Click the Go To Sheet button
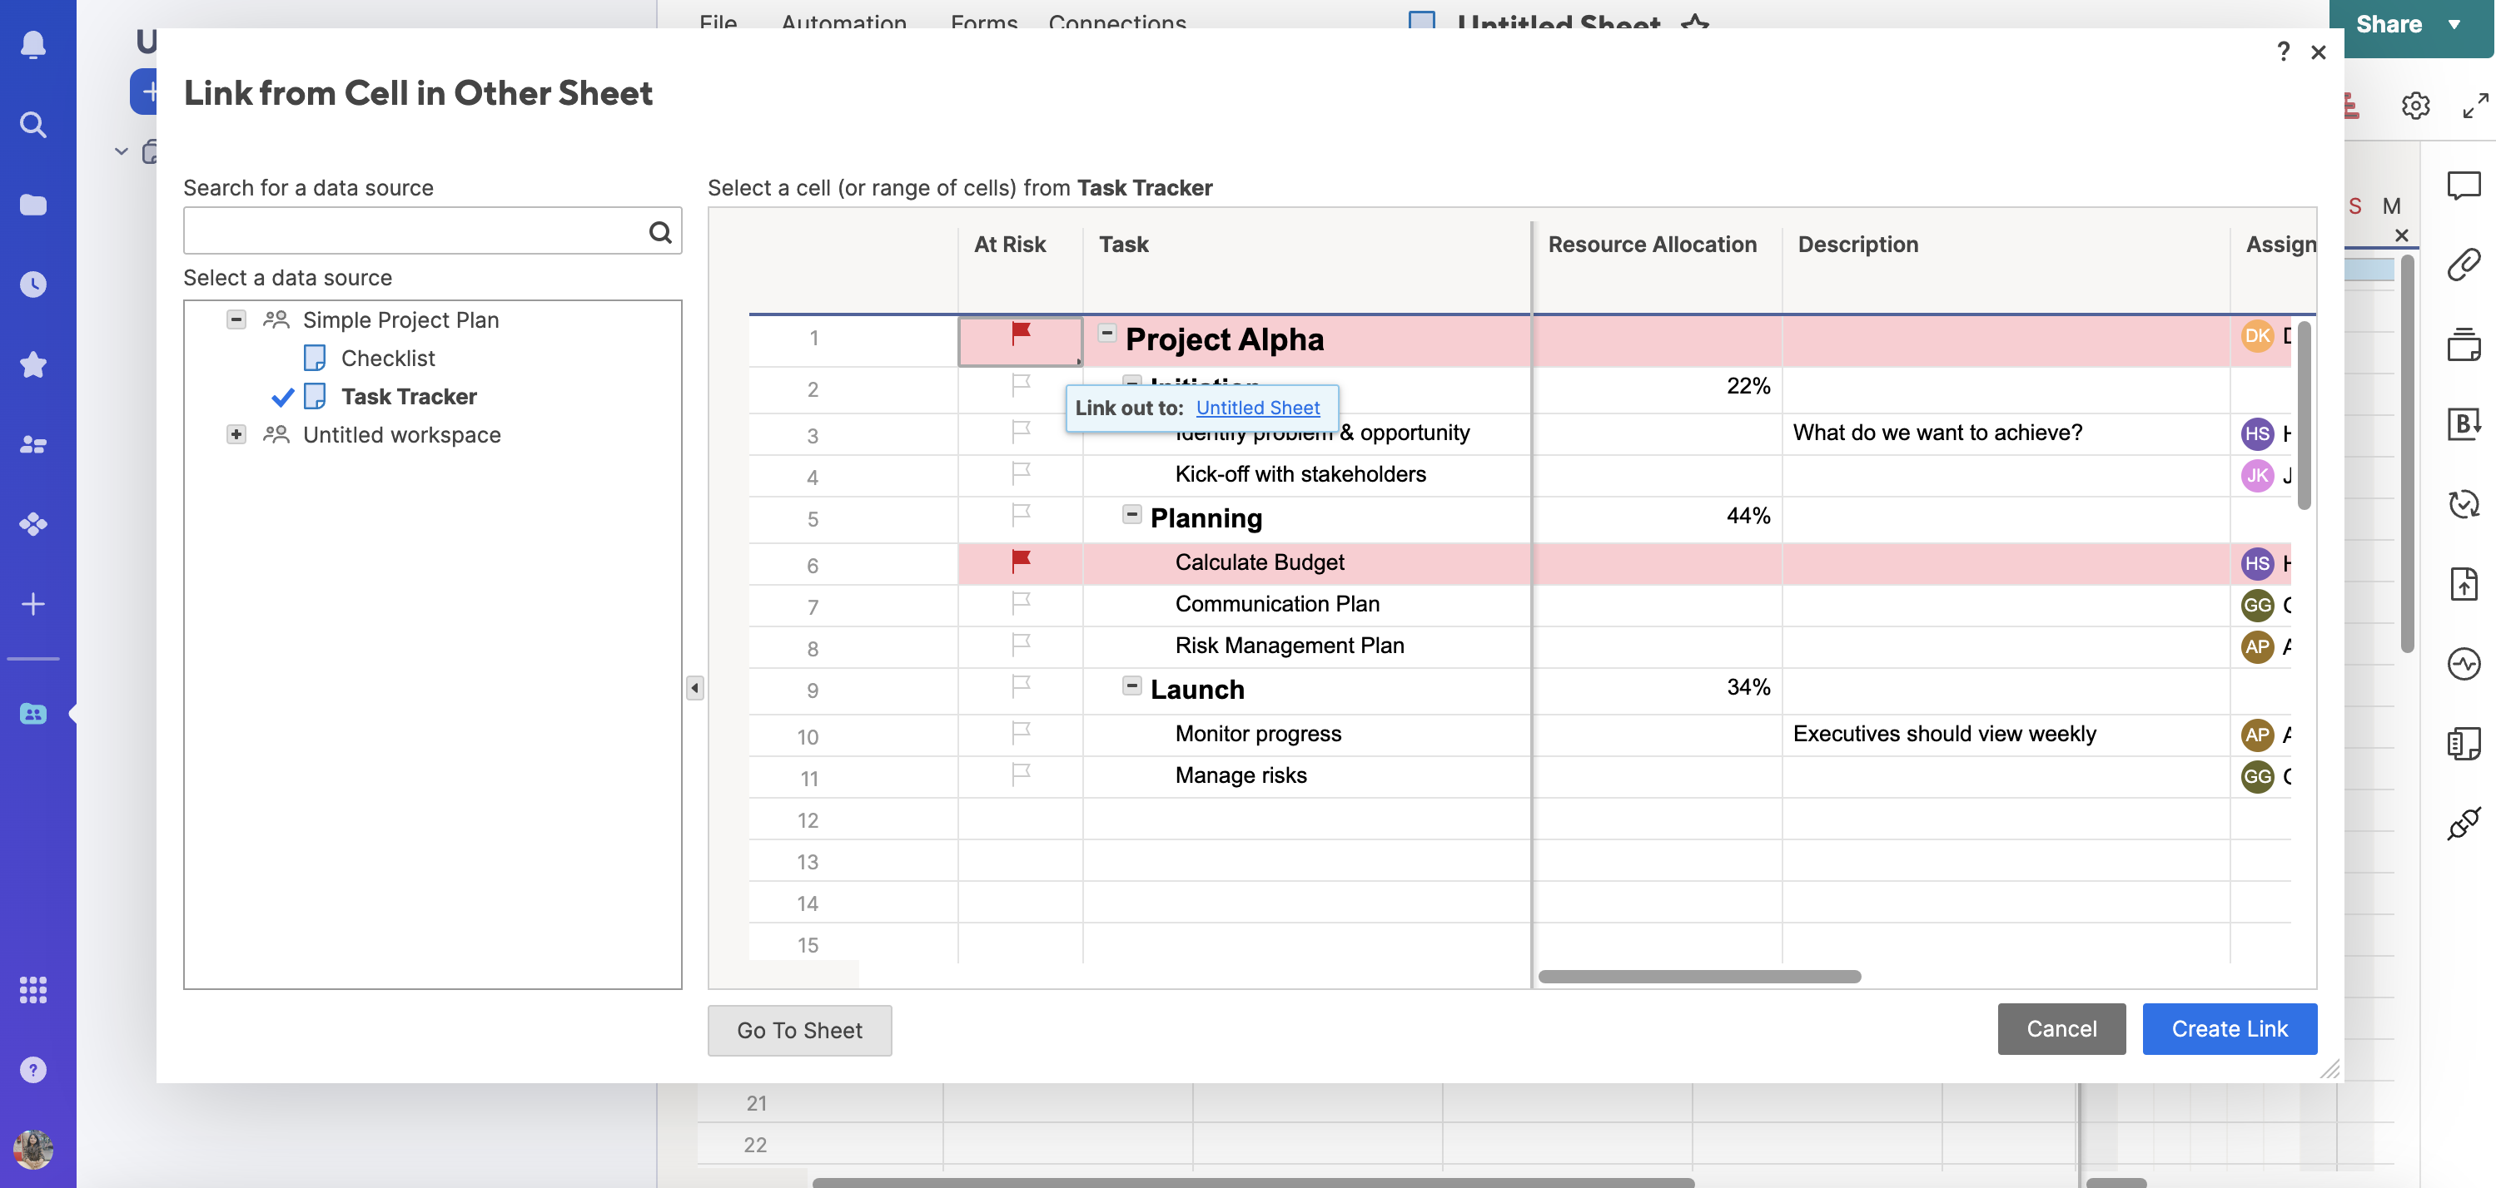The width and height of the screenshot is (2496, 1188). click(799, 1029)
